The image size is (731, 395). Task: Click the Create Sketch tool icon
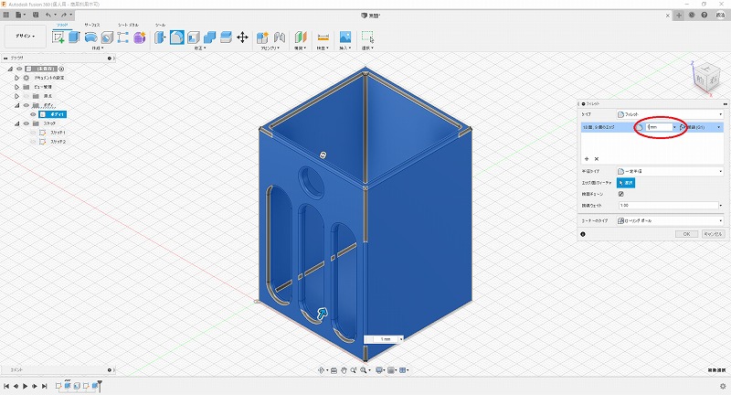tap(60, 37)
